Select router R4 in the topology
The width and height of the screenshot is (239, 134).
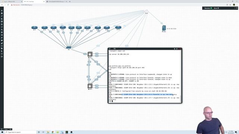(x=63, y=27)
